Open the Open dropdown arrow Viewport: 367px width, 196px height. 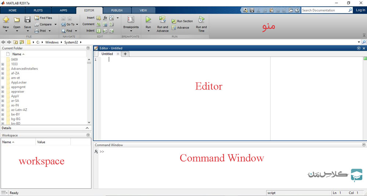coord(17,31)
